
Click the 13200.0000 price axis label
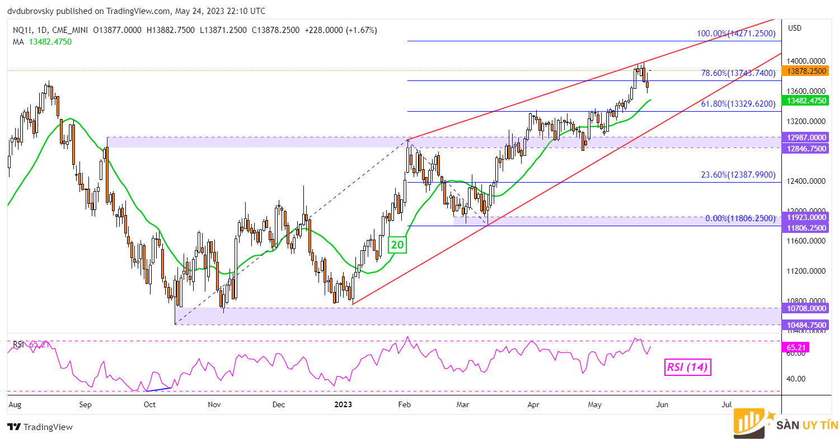coord(807,121)
